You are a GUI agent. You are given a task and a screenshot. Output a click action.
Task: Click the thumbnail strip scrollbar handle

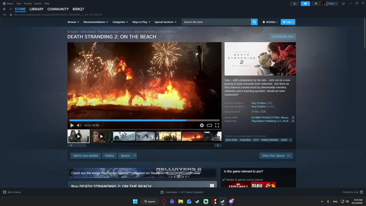coord(80,145)
